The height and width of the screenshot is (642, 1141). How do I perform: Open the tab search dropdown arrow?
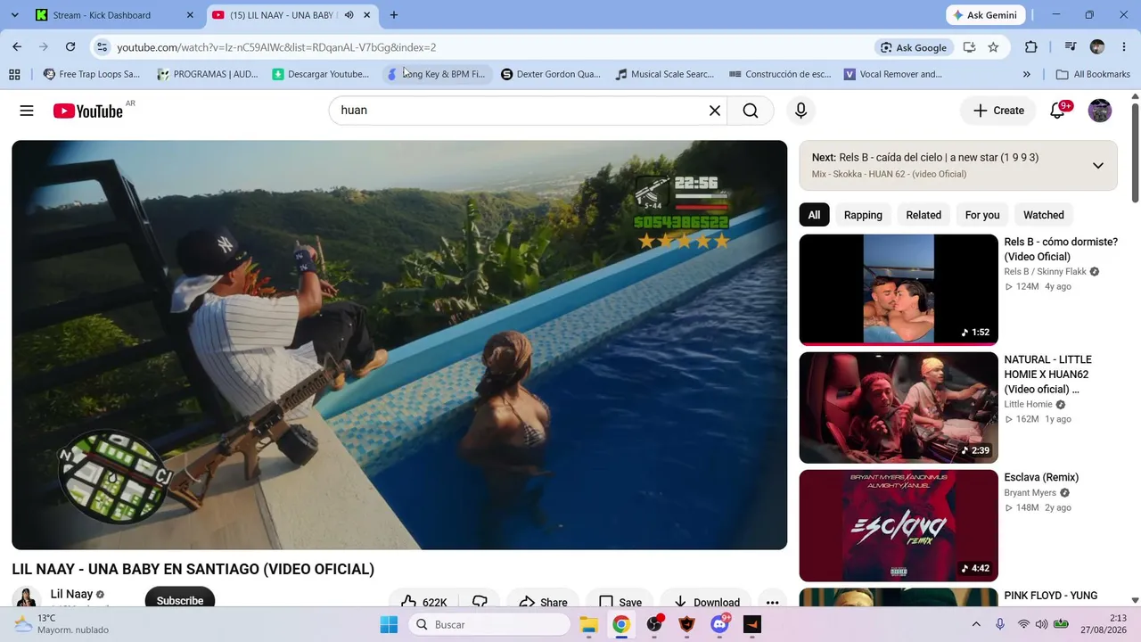[x=14, y=15]
